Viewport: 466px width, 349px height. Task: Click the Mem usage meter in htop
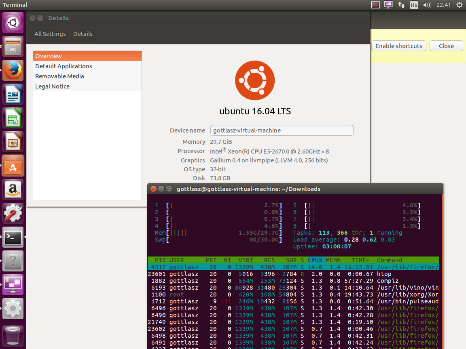(218, 233)
